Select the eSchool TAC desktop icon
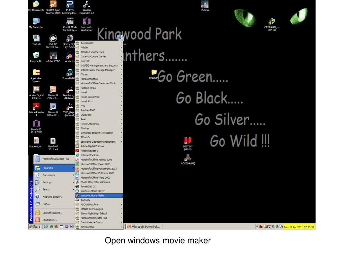338x253 pixels. (53, 57)
